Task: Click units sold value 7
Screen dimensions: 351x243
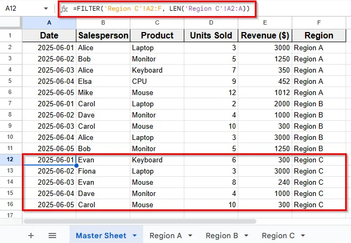Action: click(211, 70)
